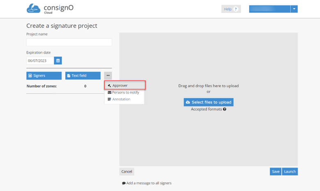Click into the Project name input
Screen dimensions: 320x191
69,42
